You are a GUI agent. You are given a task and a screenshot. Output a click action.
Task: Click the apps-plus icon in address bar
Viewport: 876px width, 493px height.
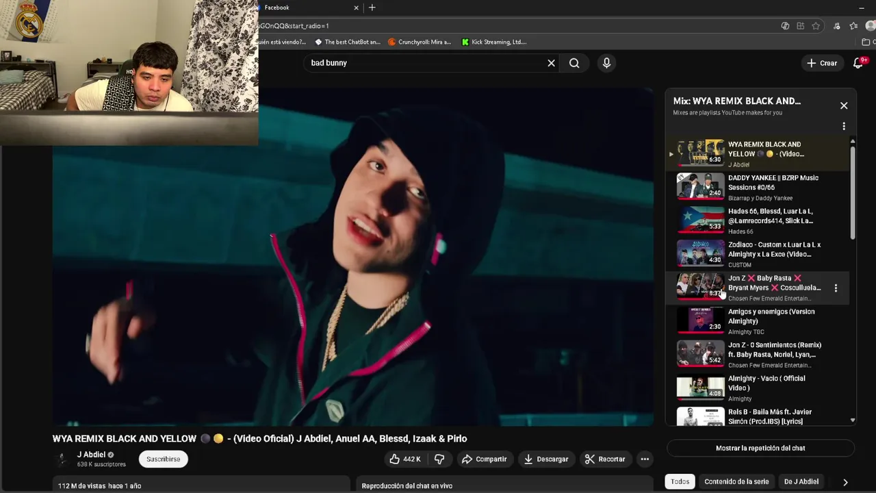tap(800, 26)
